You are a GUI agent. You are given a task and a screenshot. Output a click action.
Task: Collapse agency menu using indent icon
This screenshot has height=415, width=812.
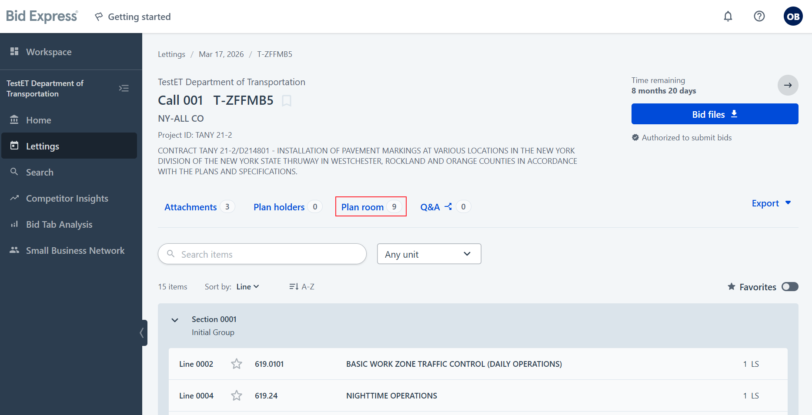pos(124,88)
